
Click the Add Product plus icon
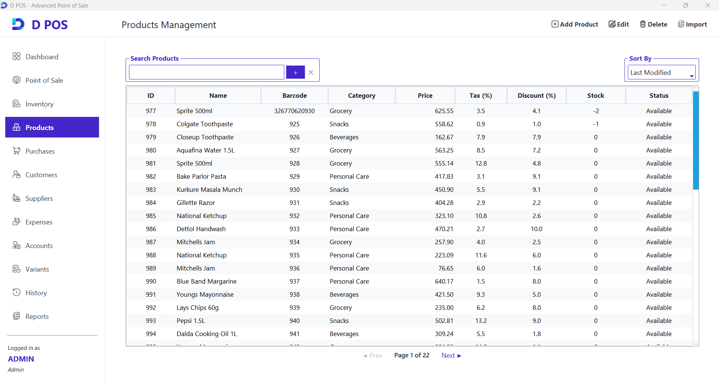(555, 24)
